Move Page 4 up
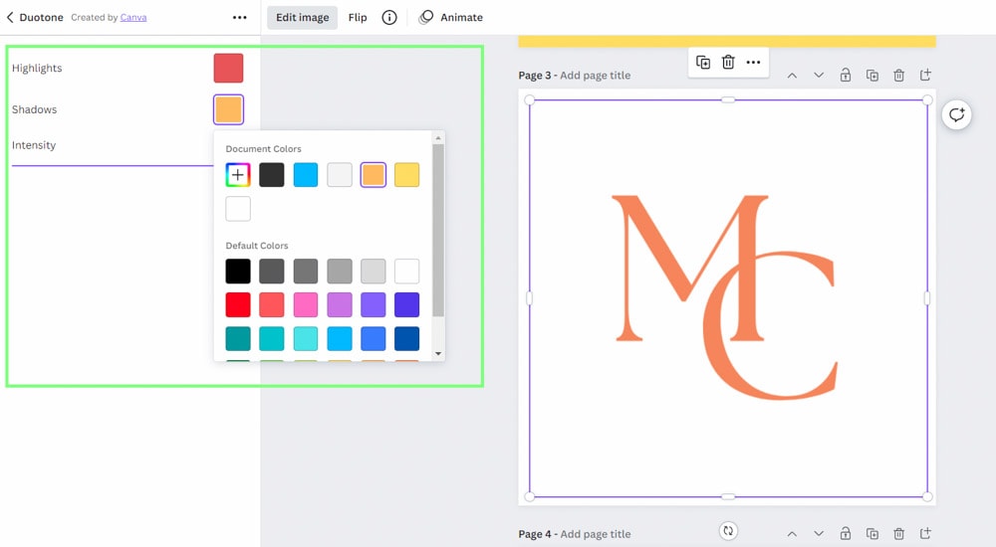Image resolution: width=996 pixels, height=547 pixels. pos(792,534)
